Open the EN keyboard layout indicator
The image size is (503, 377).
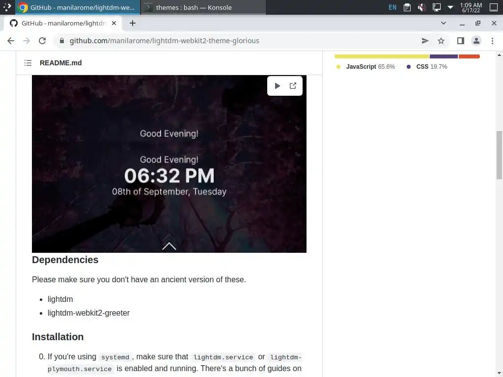pyautogui.click(x=392, y=7)
